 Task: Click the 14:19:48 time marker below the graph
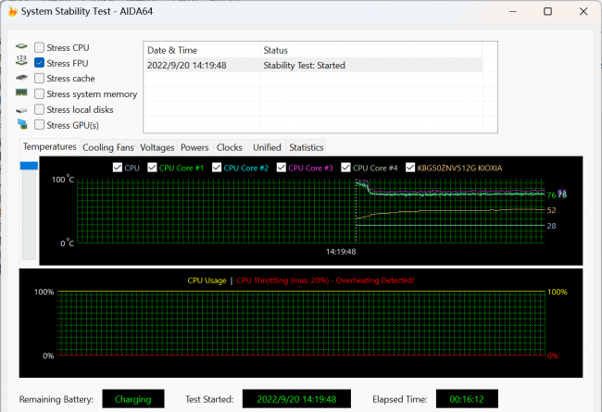341,252
